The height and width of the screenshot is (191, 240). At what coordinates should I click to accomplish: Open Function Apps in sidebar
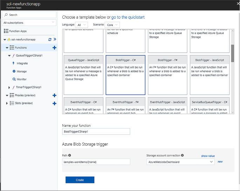[x=18, y=31]
